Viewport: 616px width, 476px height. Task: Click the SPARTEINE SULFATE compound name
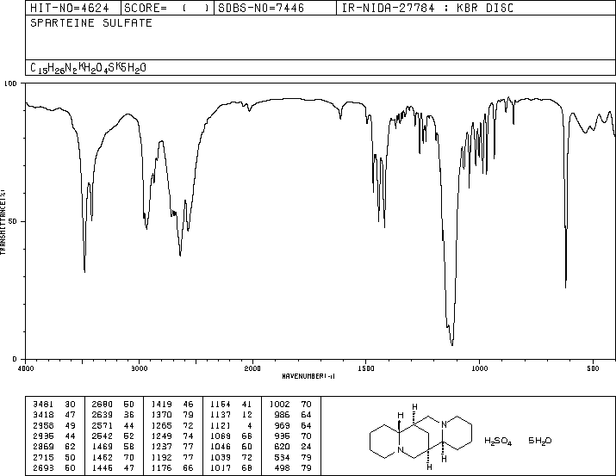pyautogui.click(x=91, y=22)
